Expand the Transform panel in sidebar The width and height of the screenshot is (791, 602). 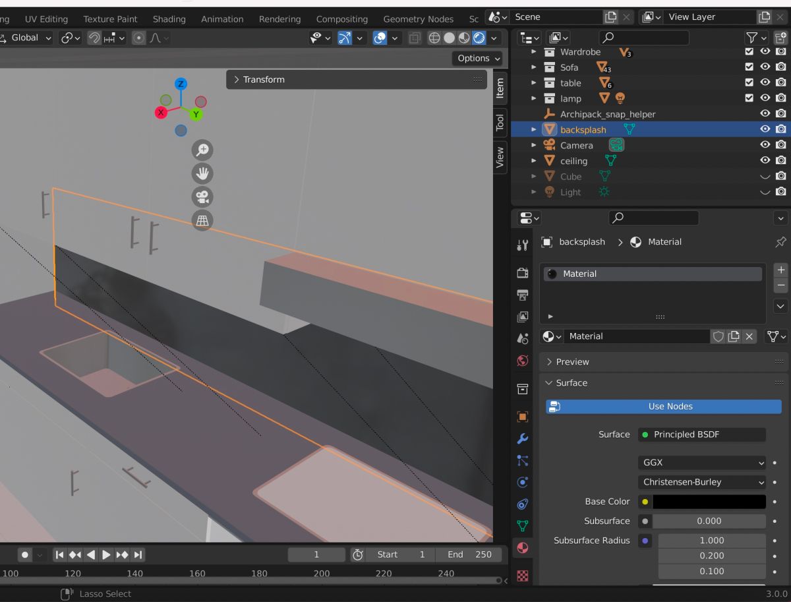point(357,79)
